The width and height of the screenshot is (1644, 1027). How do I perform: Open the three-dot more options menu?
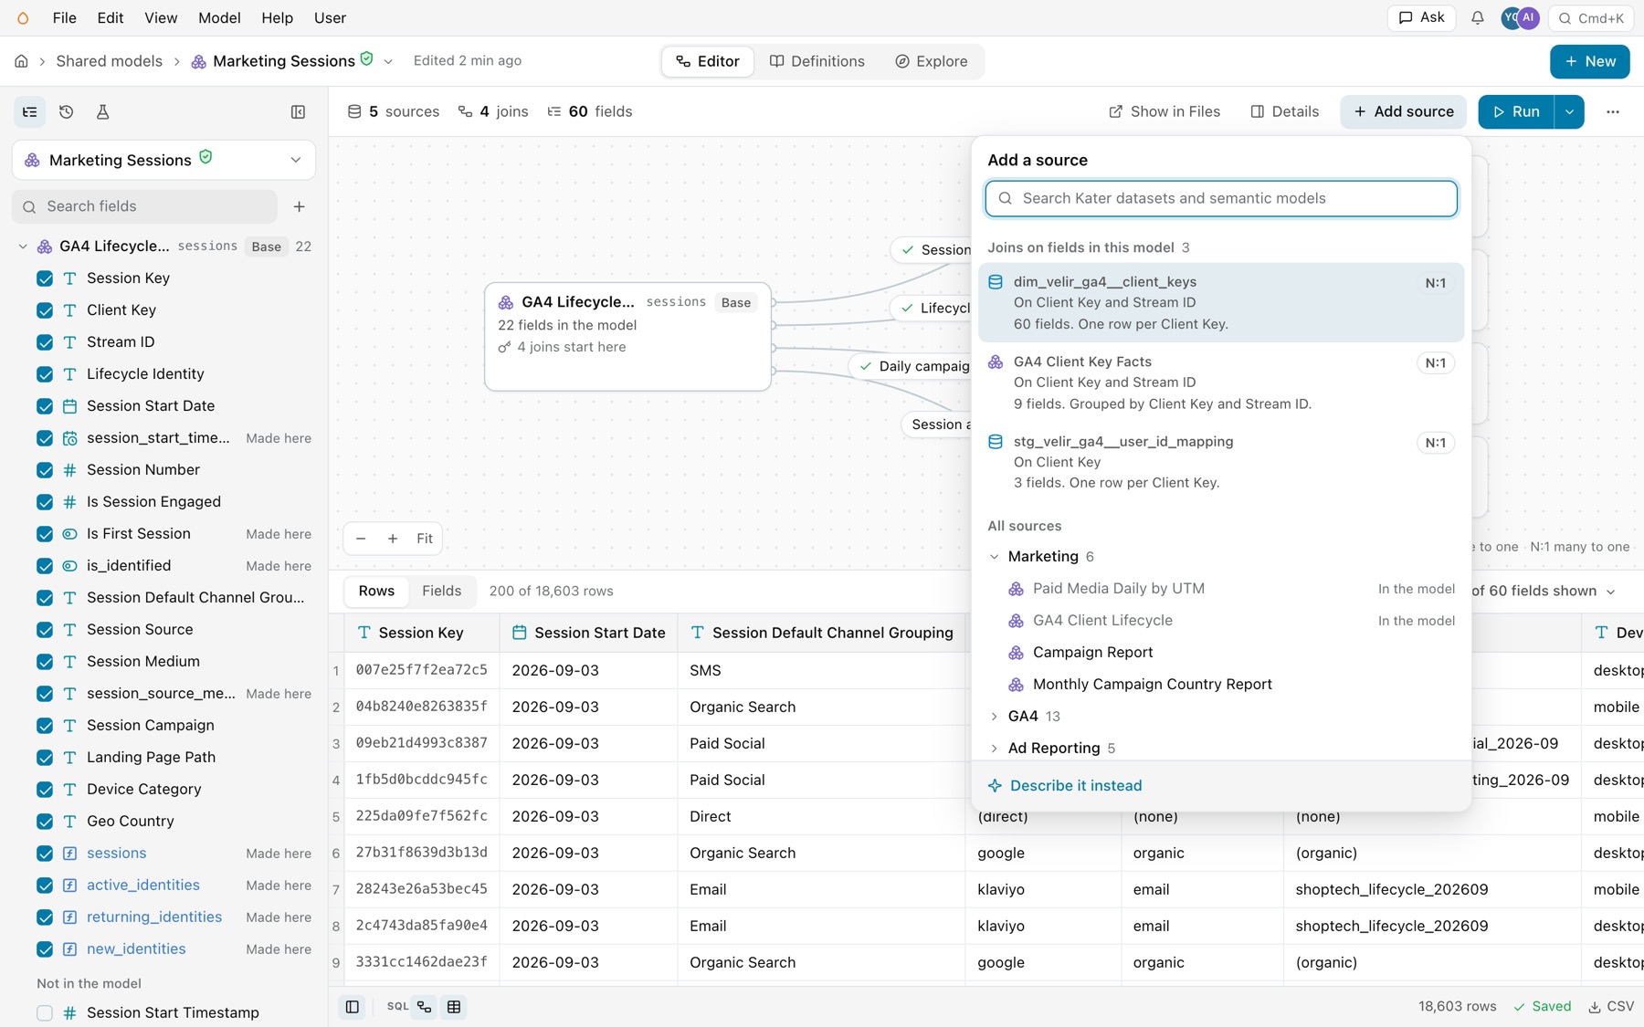(1613, 111)
